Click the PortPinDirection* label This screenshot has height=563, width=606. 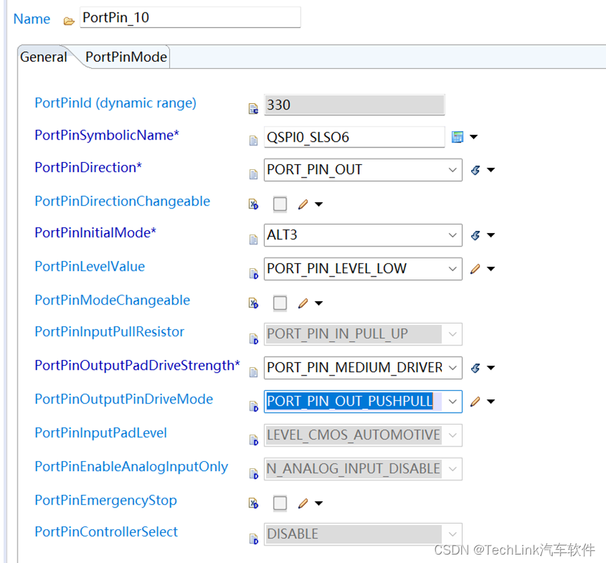click(x=88, y=168)
